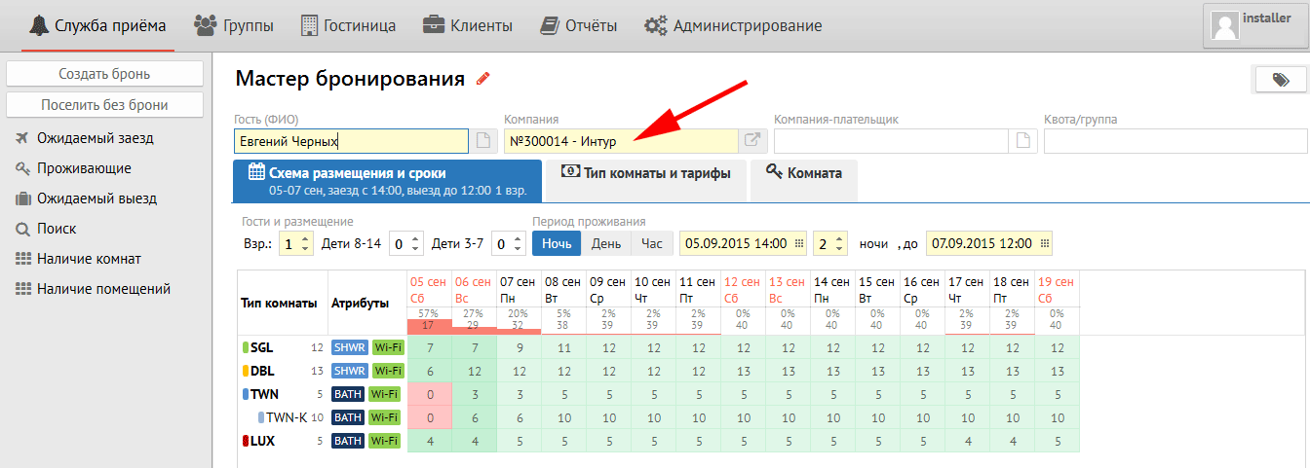The image size is (1310, 468).
Task: Click the BATH attribute badge for LUX
Action: tap(349, 441)
